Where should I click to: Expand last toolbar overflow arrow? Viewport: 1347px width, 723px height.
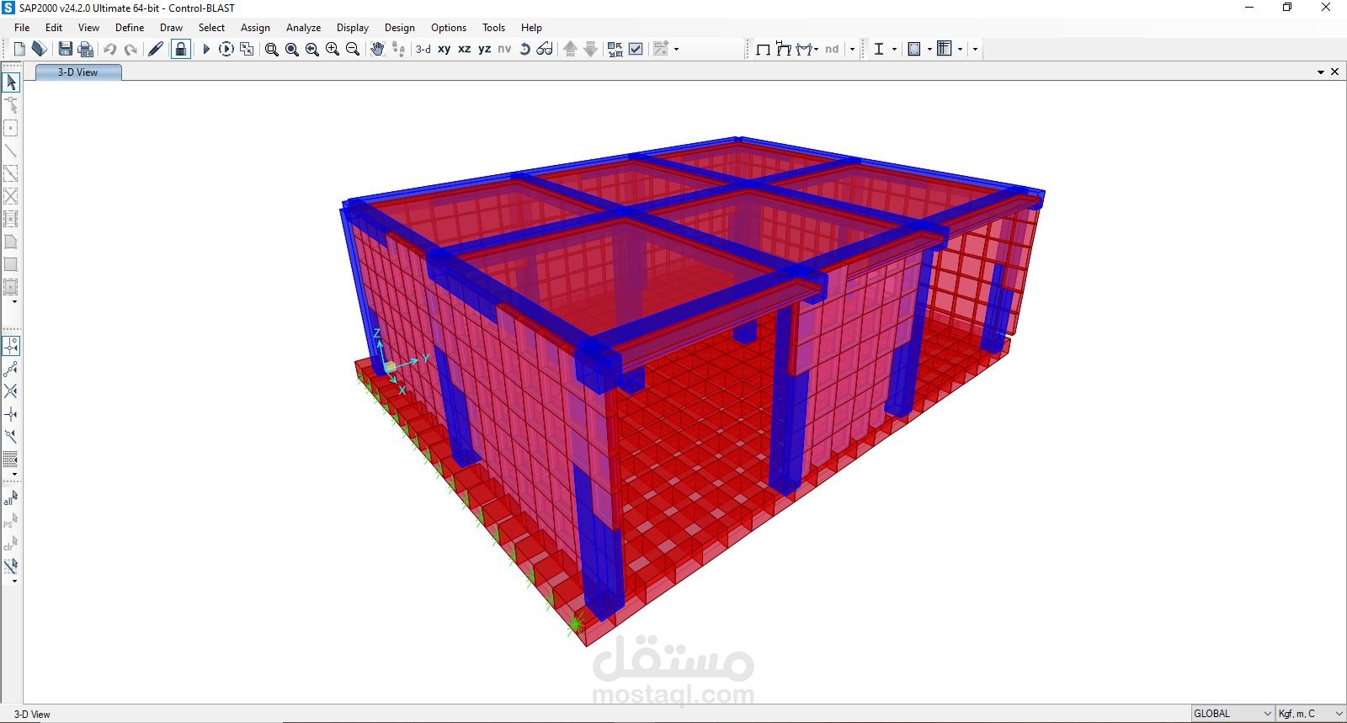(975, 49)
